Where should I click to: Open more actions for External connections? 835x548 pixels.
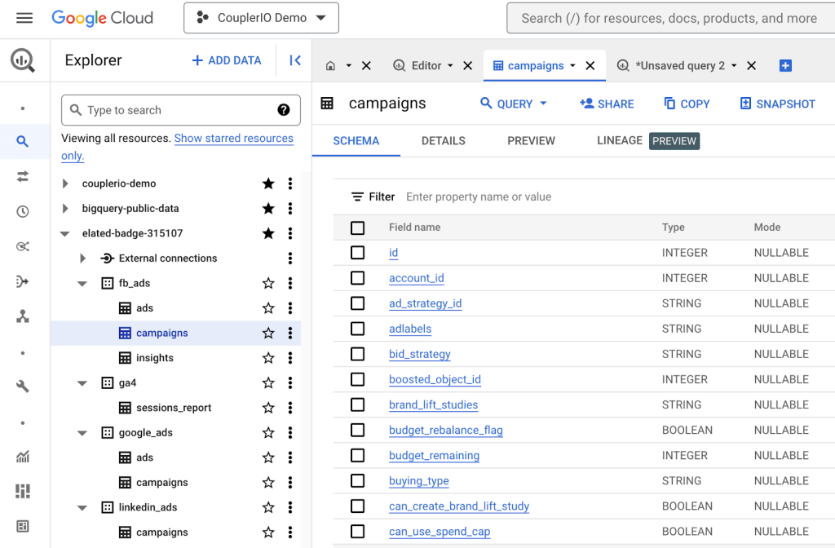[290, 259]
